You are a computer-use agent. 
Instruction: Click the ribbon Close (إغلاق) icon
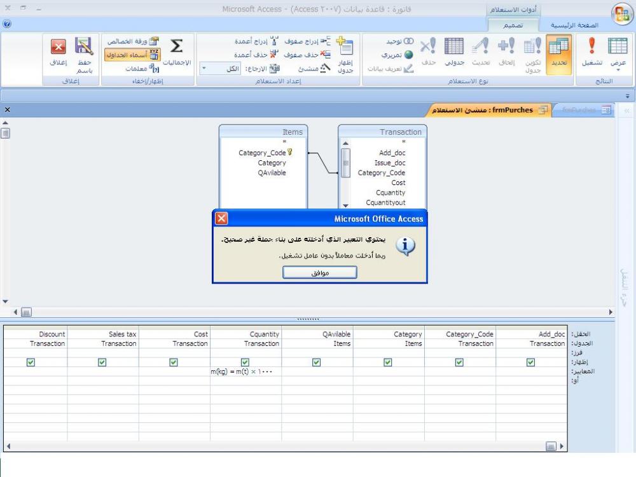coord(59,51)
